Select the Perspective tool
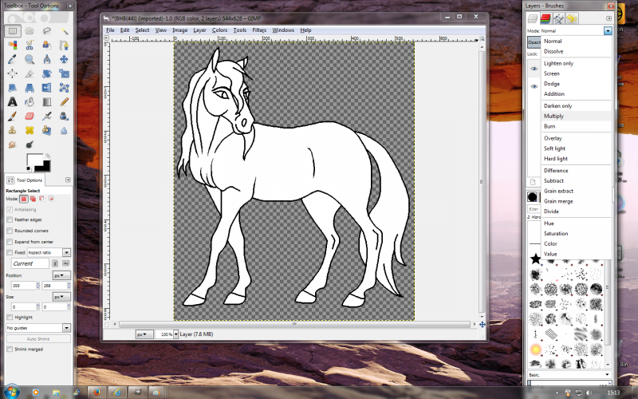 (30, 88)
